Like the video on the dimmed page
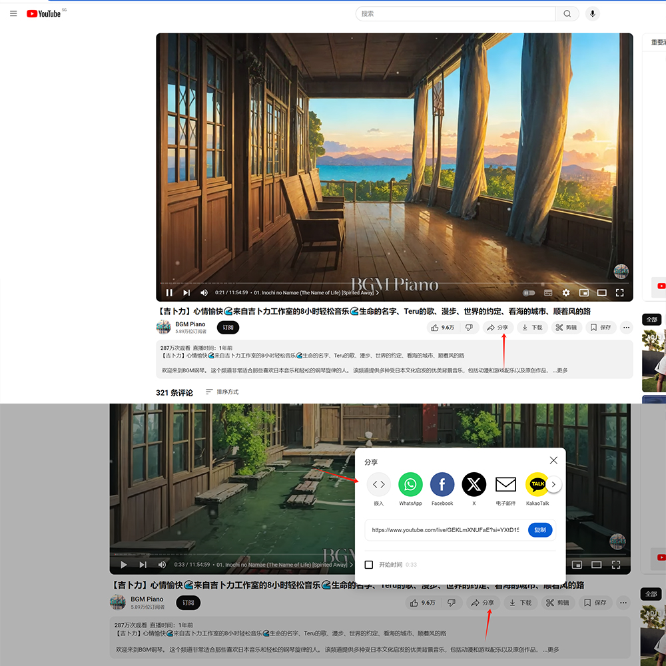This screenshot has width=666, height=666. point(422,603)
